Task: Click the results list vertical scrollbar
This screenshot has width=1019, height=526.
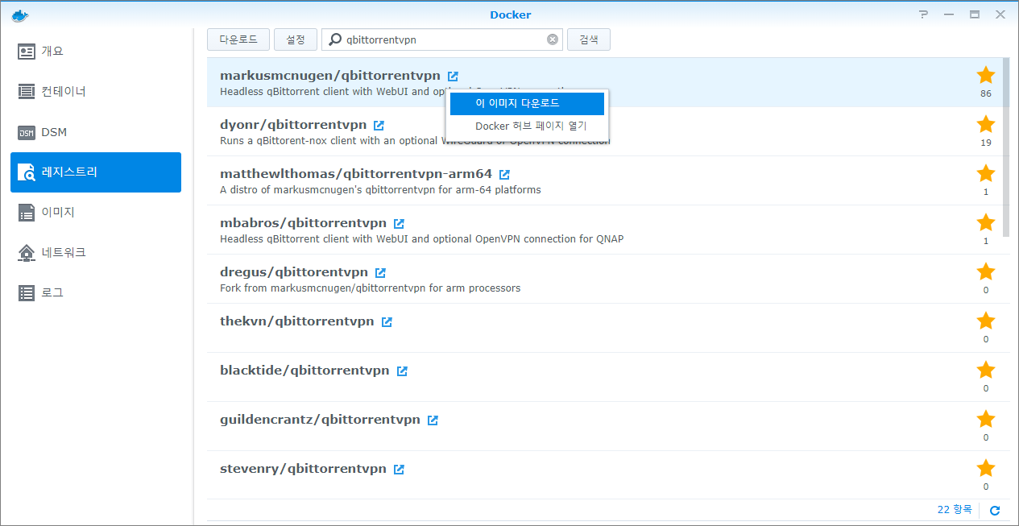Action: point(1006,147)
